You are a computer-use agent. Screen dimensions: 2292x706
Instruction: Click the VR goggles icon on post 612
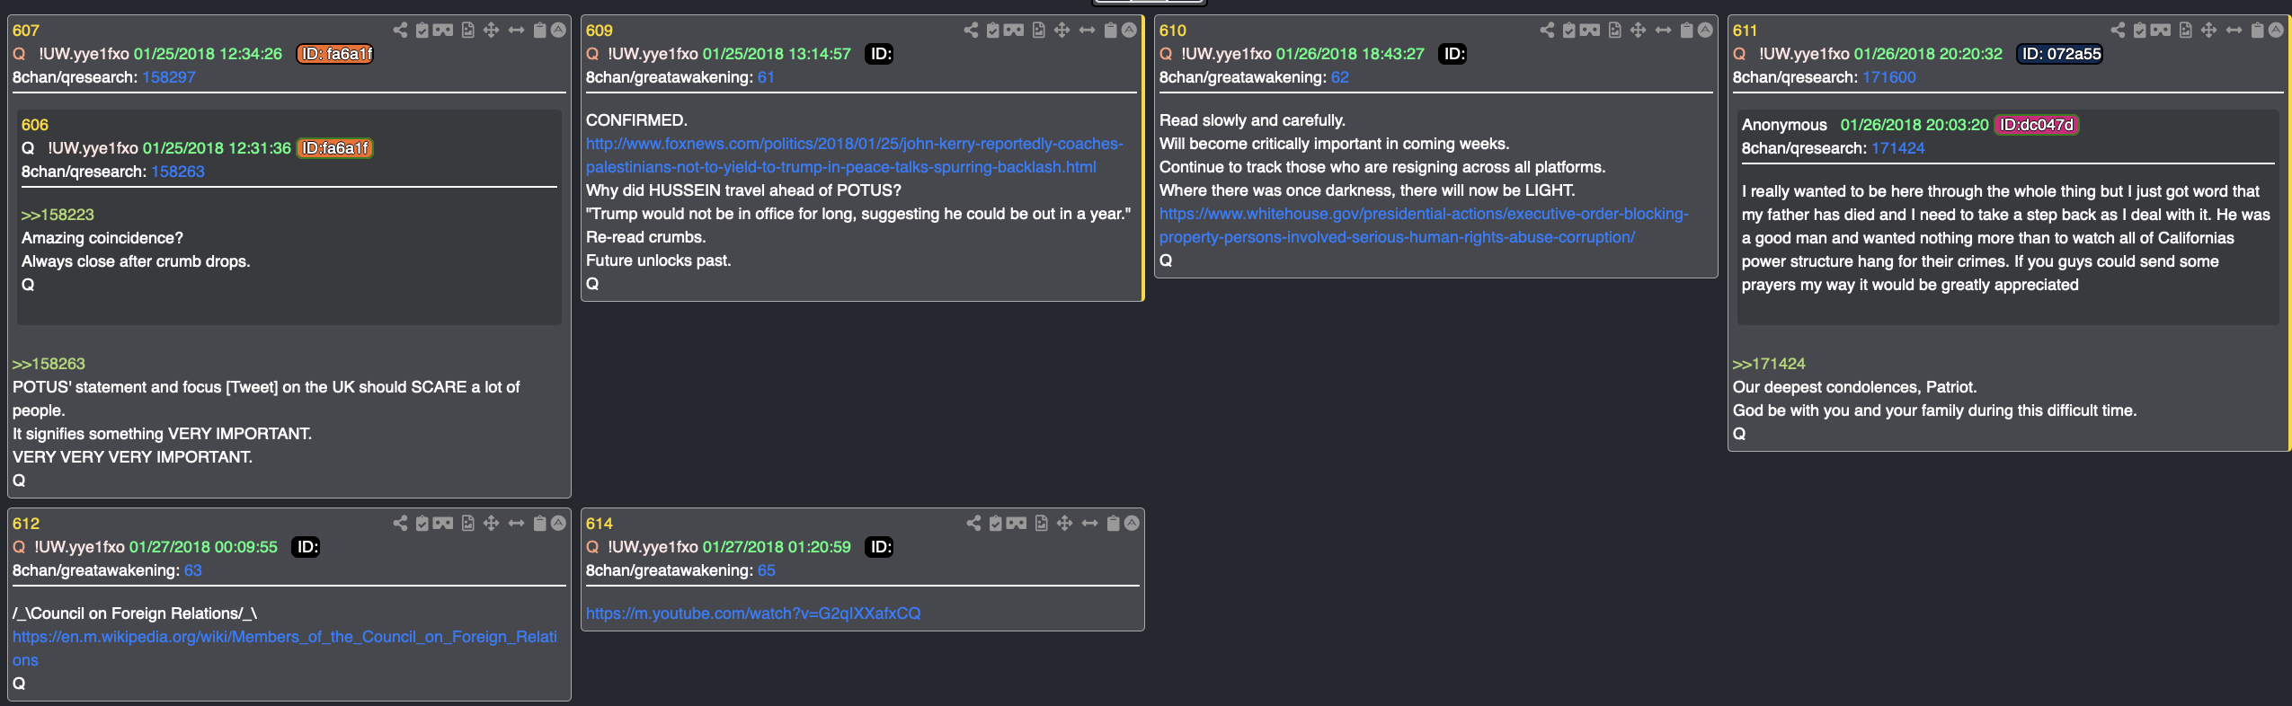[x=443, y=523]
